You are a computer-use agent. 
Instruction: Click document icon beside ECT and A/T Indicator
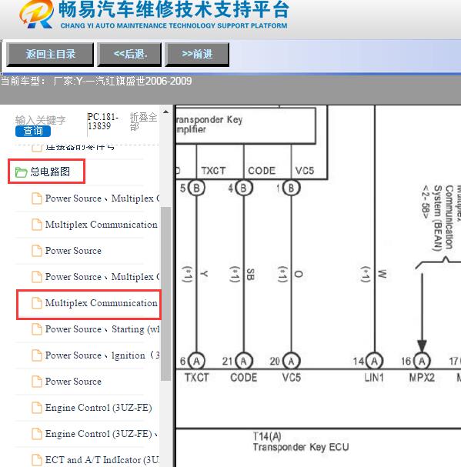click(37, 460)
